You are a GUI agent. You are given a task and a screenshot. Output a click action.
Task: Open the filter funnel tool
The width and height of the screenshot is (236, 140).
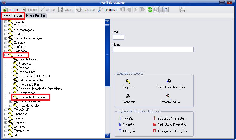point(166,10)
